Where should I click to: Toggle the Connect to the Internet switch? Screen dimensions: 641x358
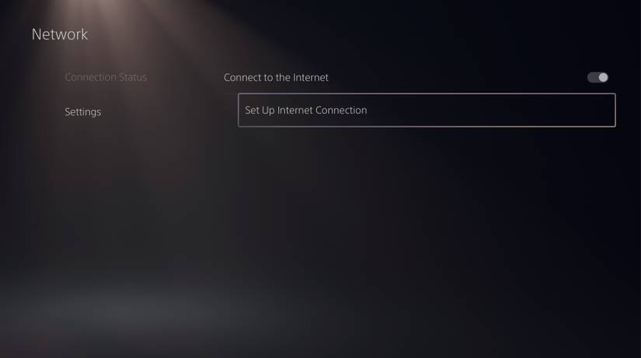(x=597, y=77)
